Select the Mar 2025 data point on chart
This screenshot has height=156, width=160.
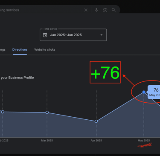pyautogui.click(x=47, y=113)
